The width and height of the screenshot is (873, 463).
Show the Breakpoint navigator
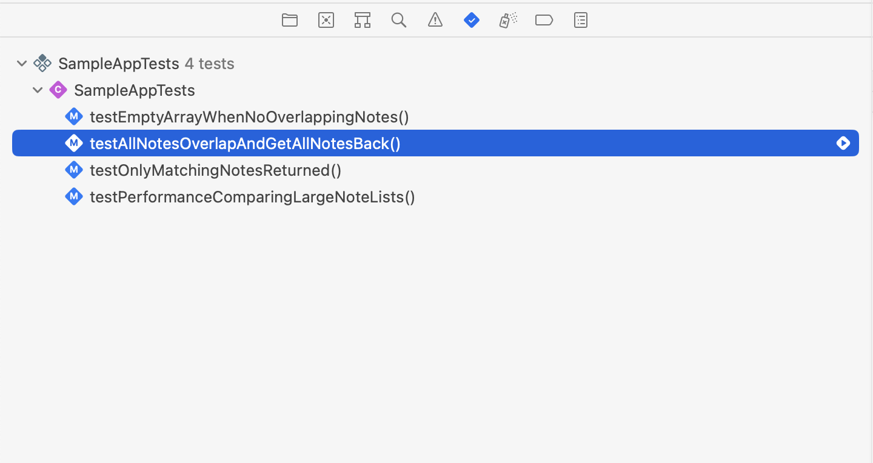544,20
